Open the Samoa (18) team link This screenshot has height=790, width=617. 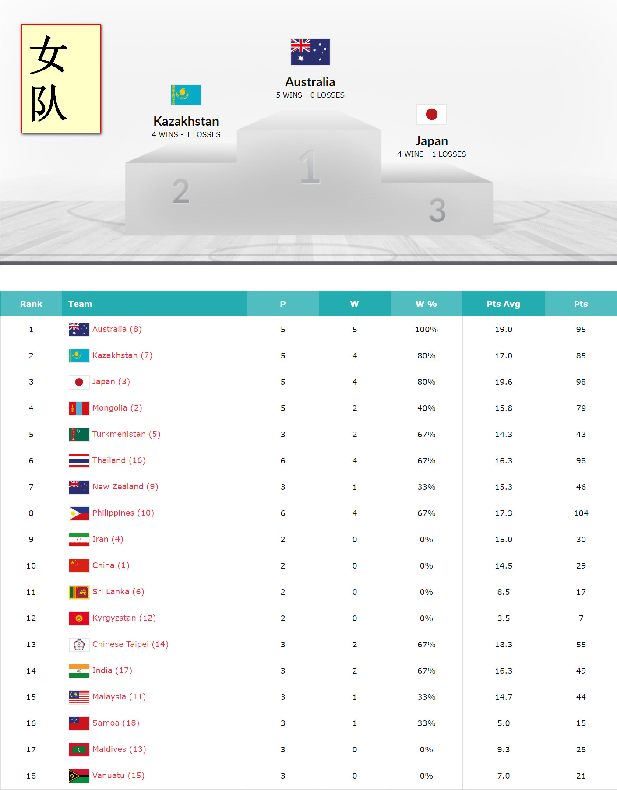pos(116,723)
